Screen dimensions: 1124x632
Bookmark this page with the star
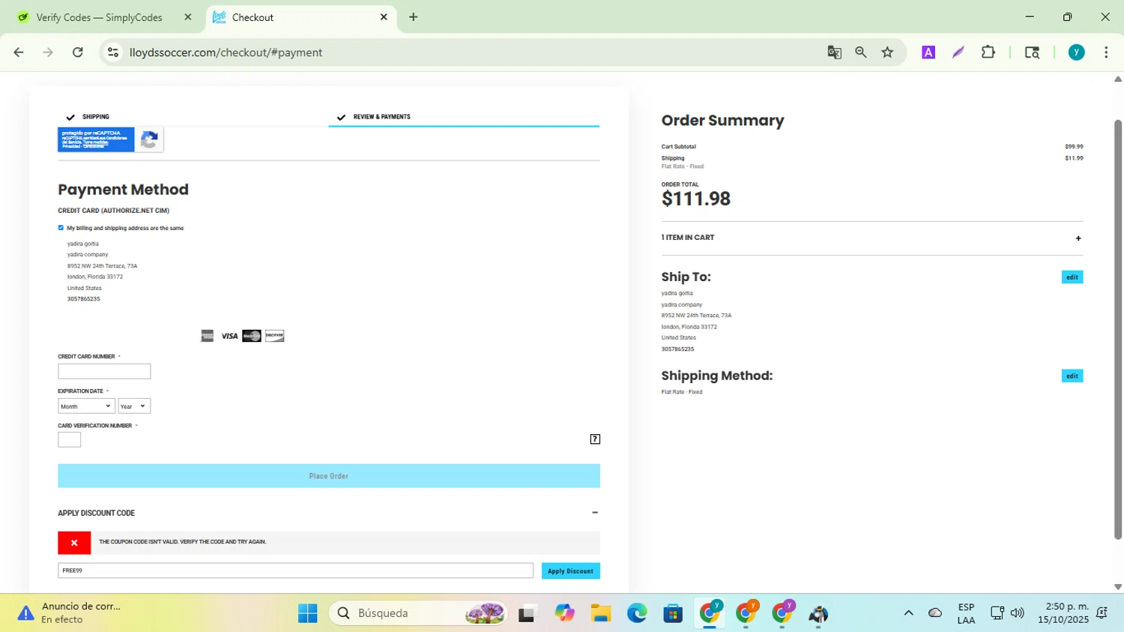pyautogui.click(x=888, y=52)
